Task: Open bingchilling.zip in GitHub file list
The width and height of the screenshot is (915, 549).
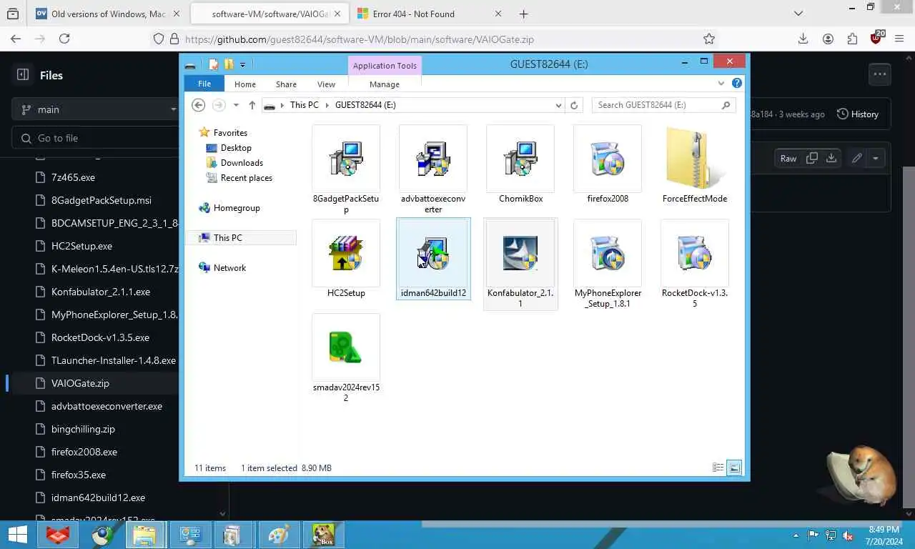Action: [83, 428]
